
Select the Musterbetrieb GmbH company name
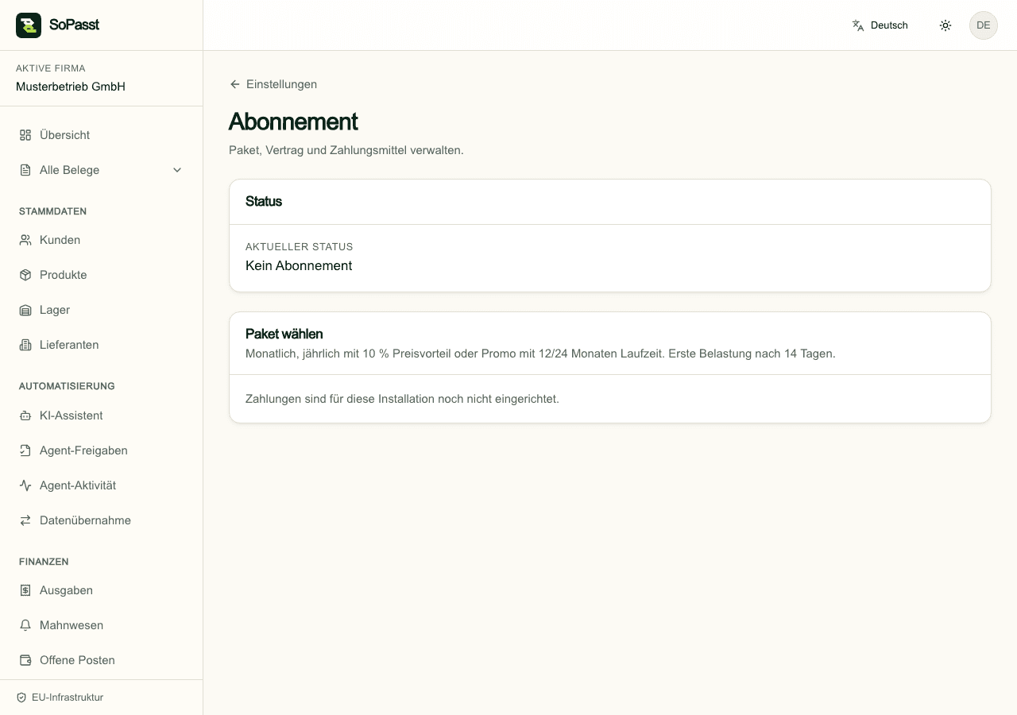coord(71,87)
